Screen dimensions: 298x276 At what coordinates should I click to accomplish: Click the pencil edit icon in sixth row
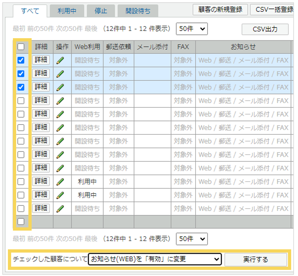[60, 128]
